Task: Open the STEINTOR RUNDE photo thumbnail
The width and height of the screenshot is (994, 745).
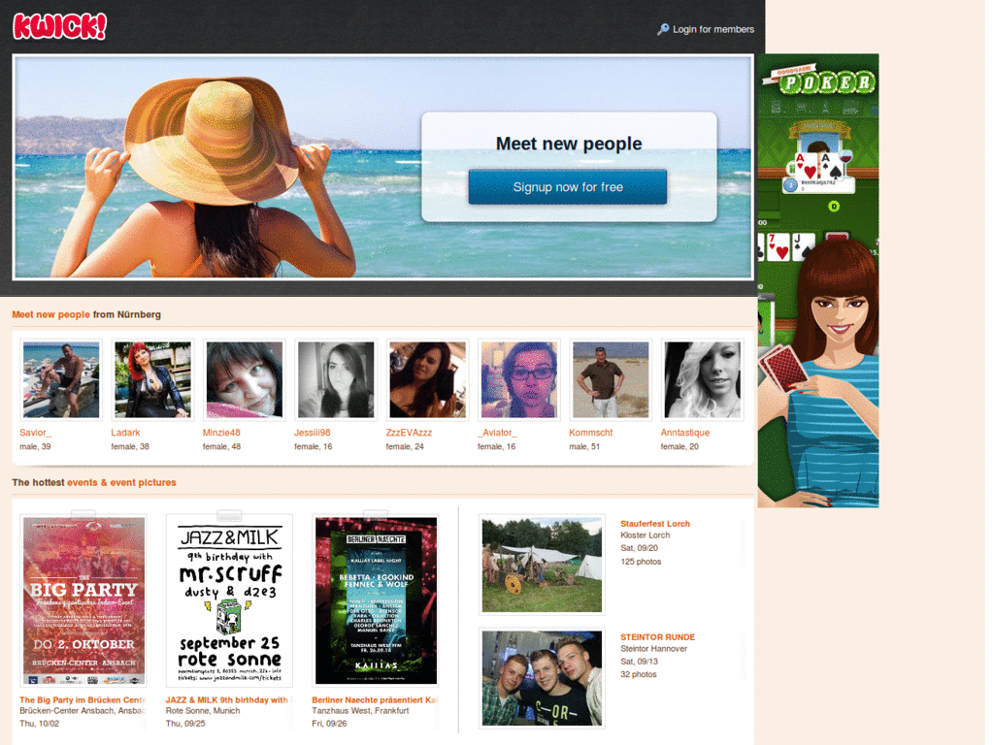Action: 542,678
